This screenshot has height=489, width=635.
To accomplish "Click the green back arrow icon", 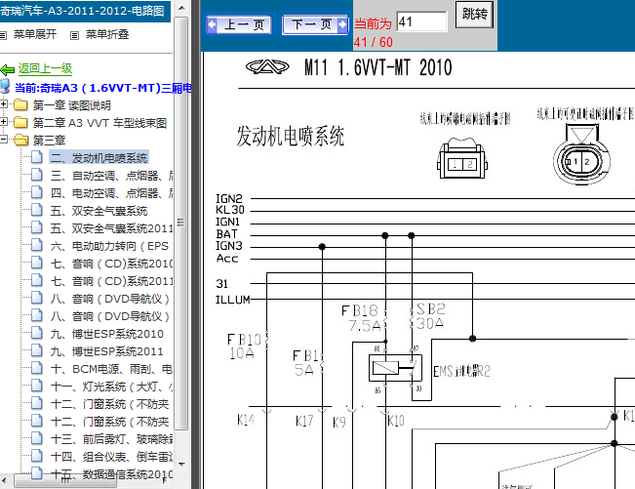I will pyautogui.click(x=8, y=69).
